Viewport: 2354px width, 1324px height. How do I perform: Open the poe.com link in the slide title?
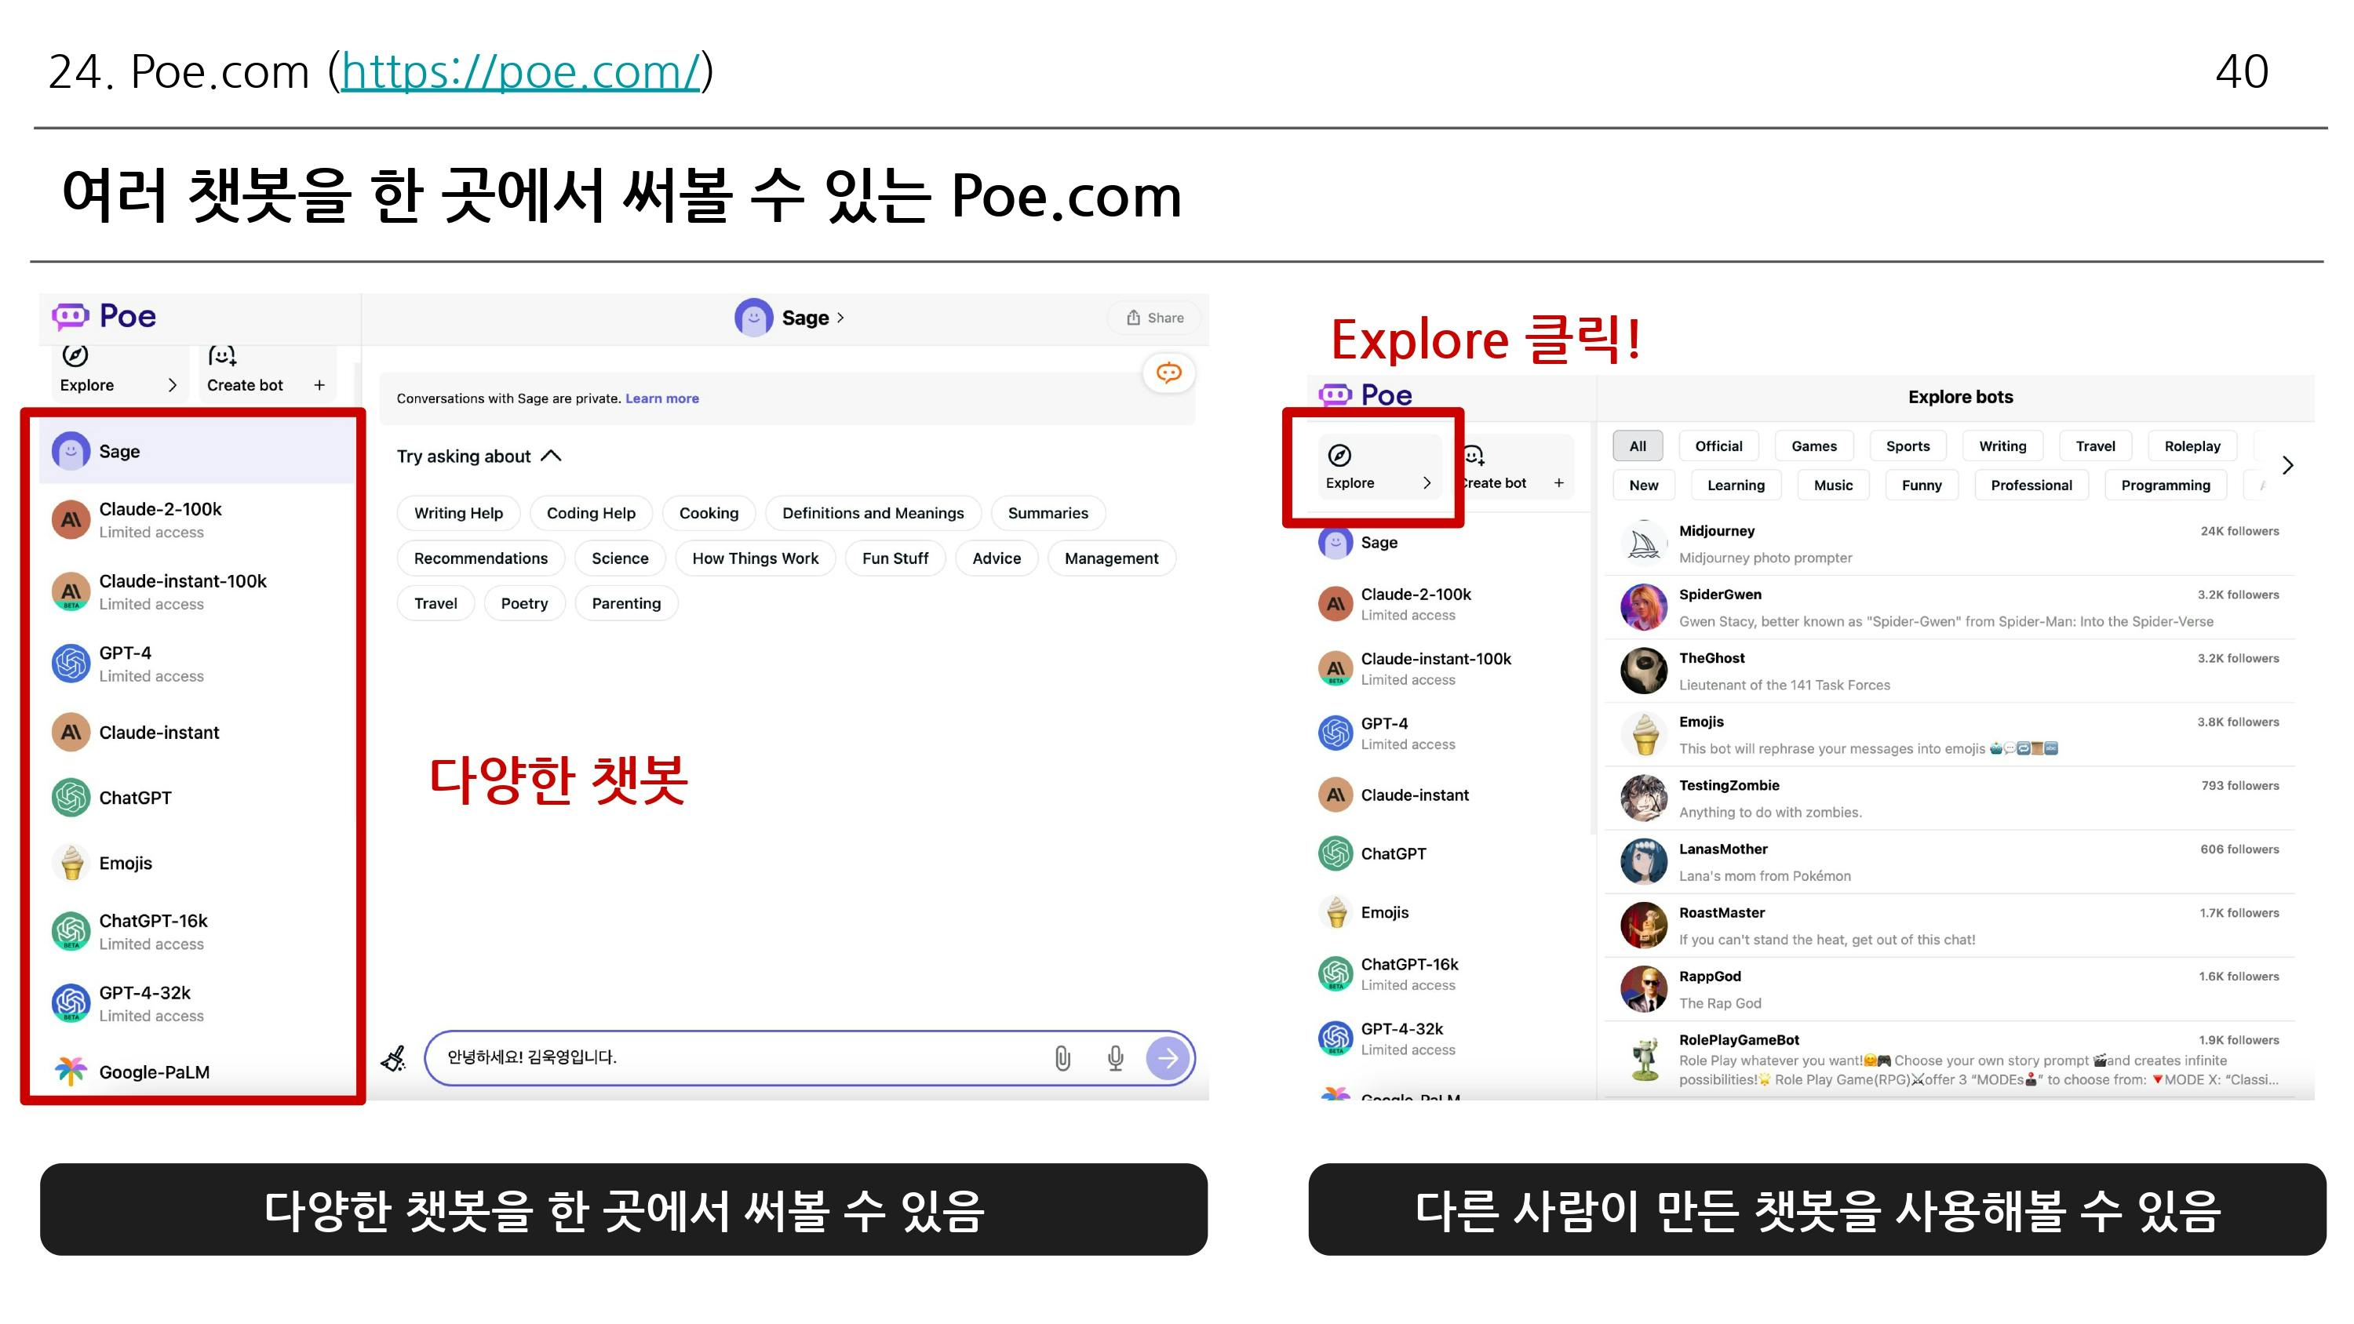click(520, 71)
